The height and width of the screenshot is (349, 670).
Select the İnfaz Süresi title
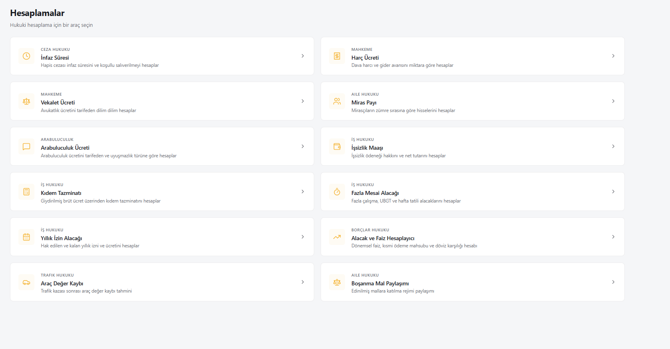coord(55,58)
